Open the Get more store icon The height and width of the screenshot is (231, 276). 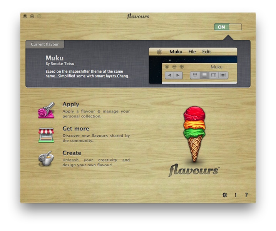(46, 135)
